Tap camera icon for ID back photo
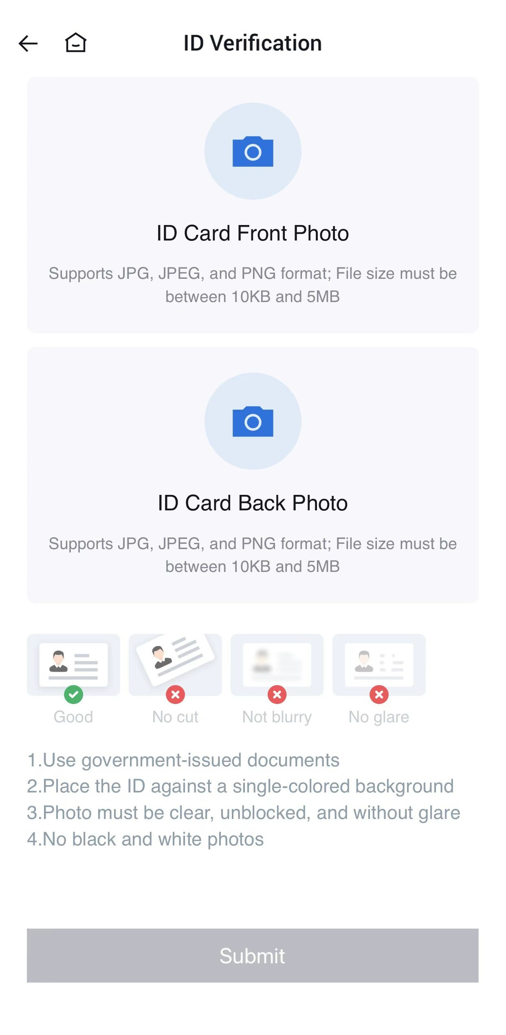The height and width of the screenshot is (1035, 506). point(253,421)
